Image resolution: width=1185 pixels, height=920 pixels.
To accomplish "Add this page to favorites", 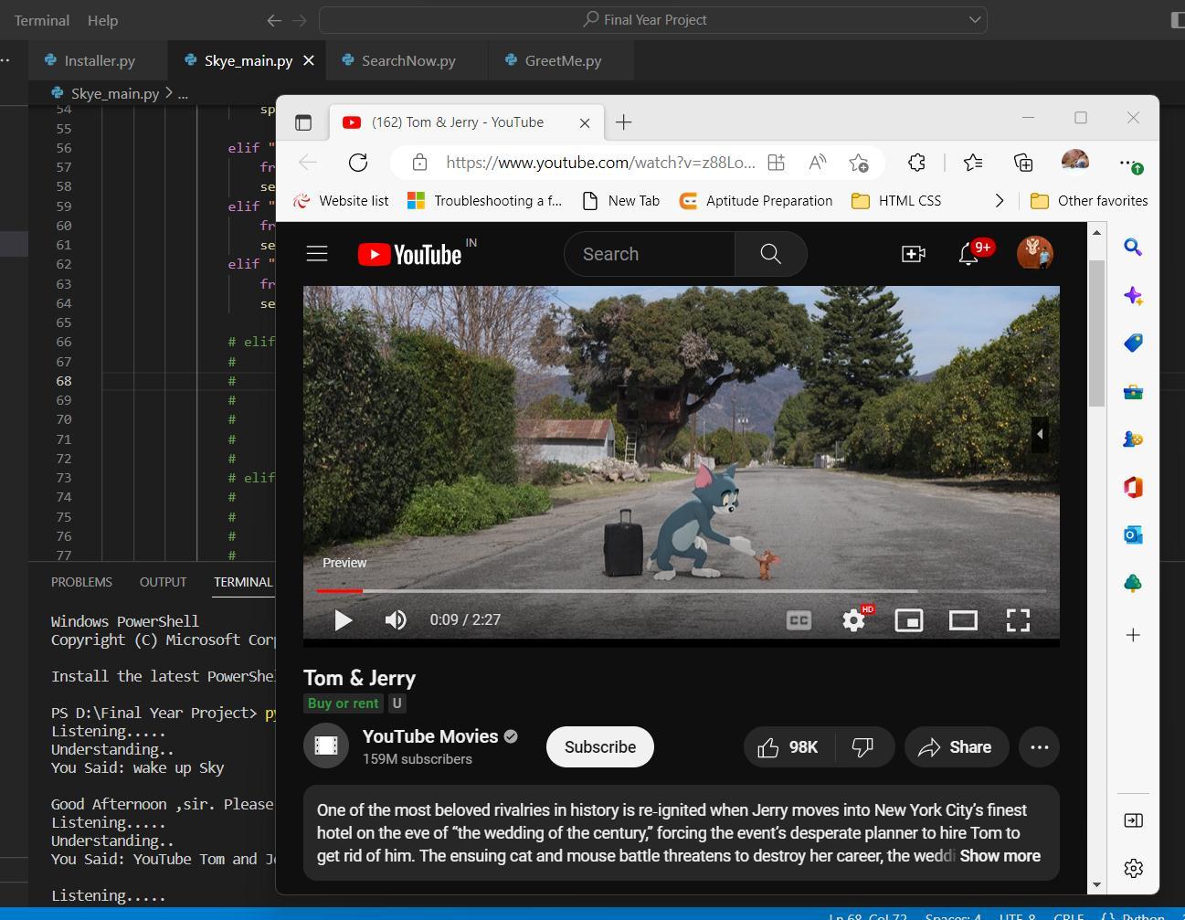I will [858, 163].
